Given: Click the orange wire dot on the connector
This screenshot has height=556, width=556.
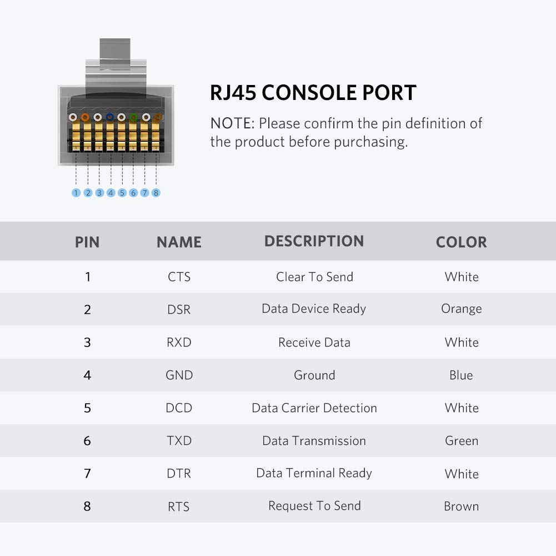Looking at the screenshot, I should point(85,117).
